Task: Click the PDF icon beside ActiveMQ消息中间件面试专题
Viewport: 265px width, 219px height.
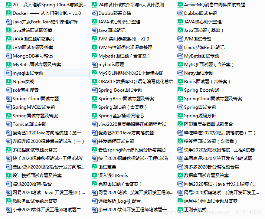Action: 180,5
